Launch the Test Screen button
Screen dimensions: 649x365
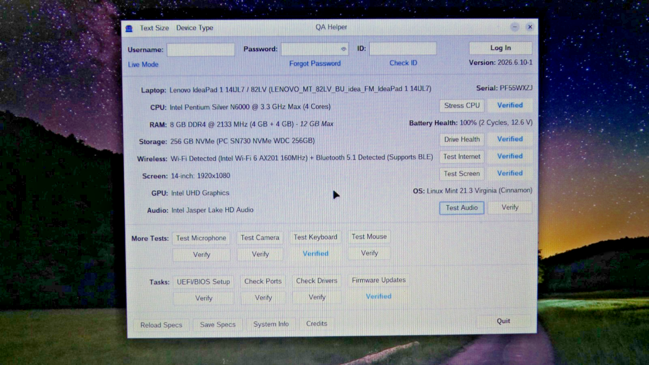point(462,174)
